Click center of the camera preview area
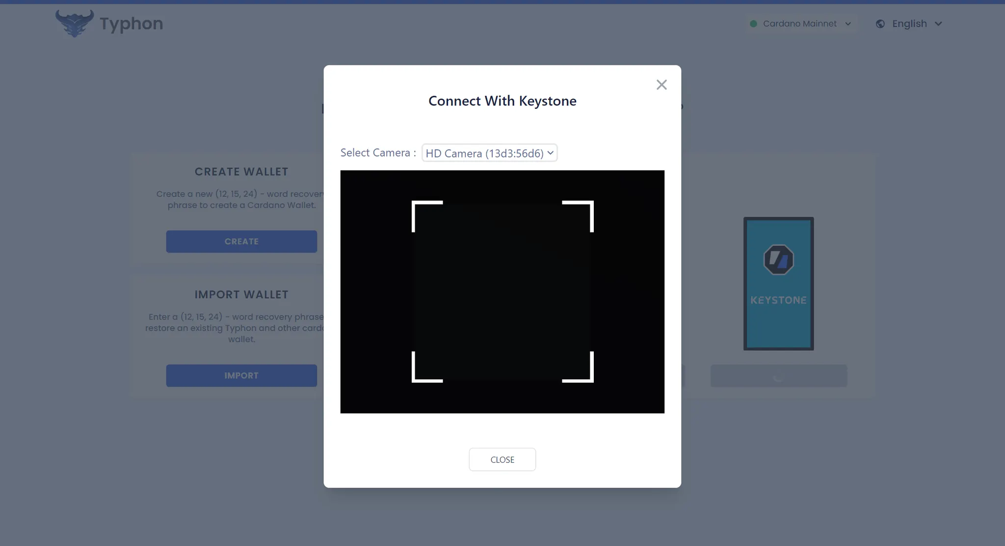 (x=502, y=291)
